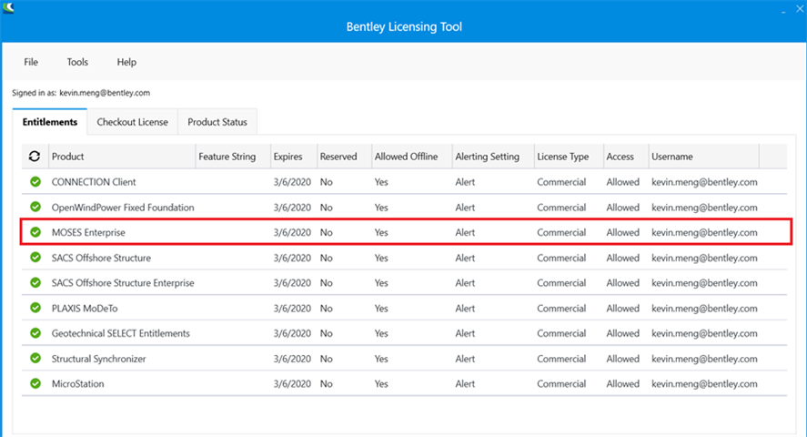Switch to the Checkout License tab

point(132,122)
